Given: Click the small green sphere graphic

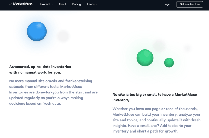Looking at the screenshot, I should pos(169,63).
